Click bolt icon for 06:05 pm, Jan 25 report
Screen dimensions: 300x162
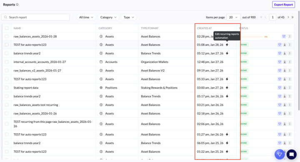pos(227,143)
